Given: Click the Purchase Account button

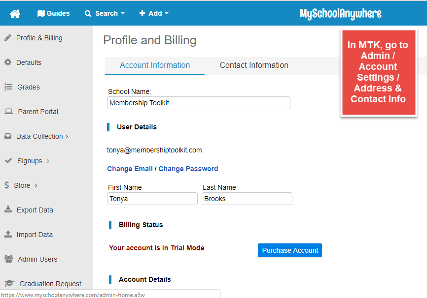Looking at the screenshot, I should [290, 250].
